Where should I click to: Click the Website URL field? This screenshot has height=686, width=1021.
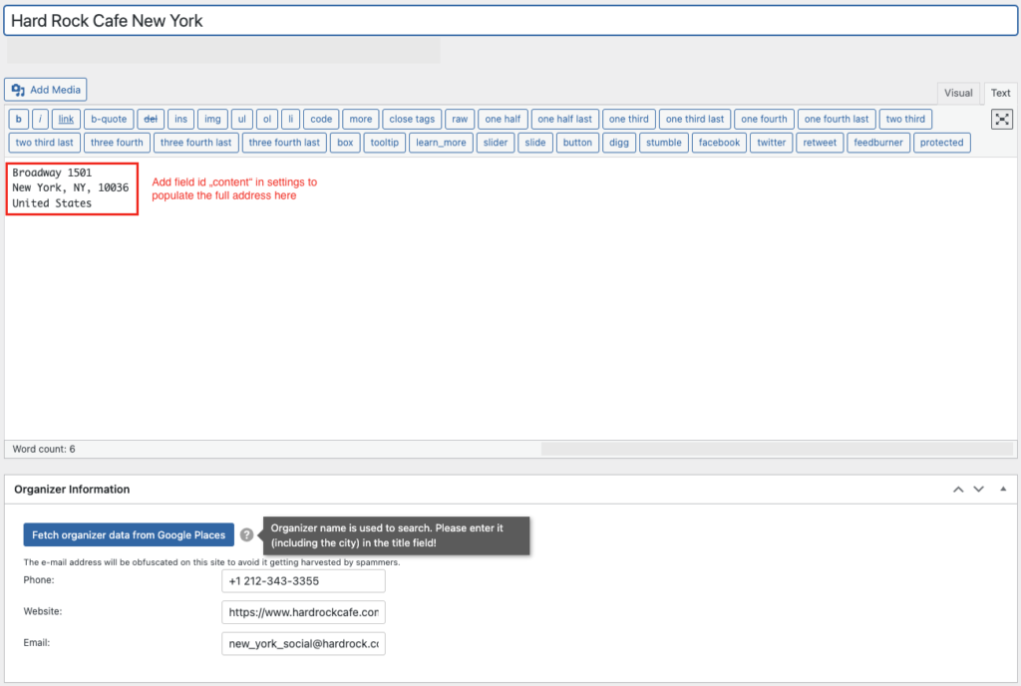point(302,611)
